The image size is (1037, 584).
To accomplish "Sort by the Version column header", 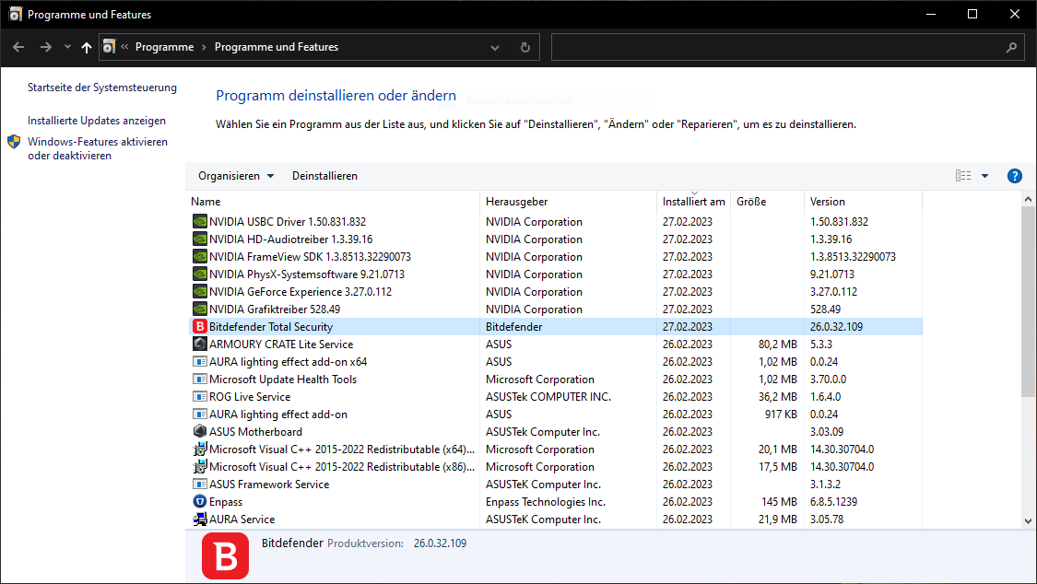I will point(863,202).
